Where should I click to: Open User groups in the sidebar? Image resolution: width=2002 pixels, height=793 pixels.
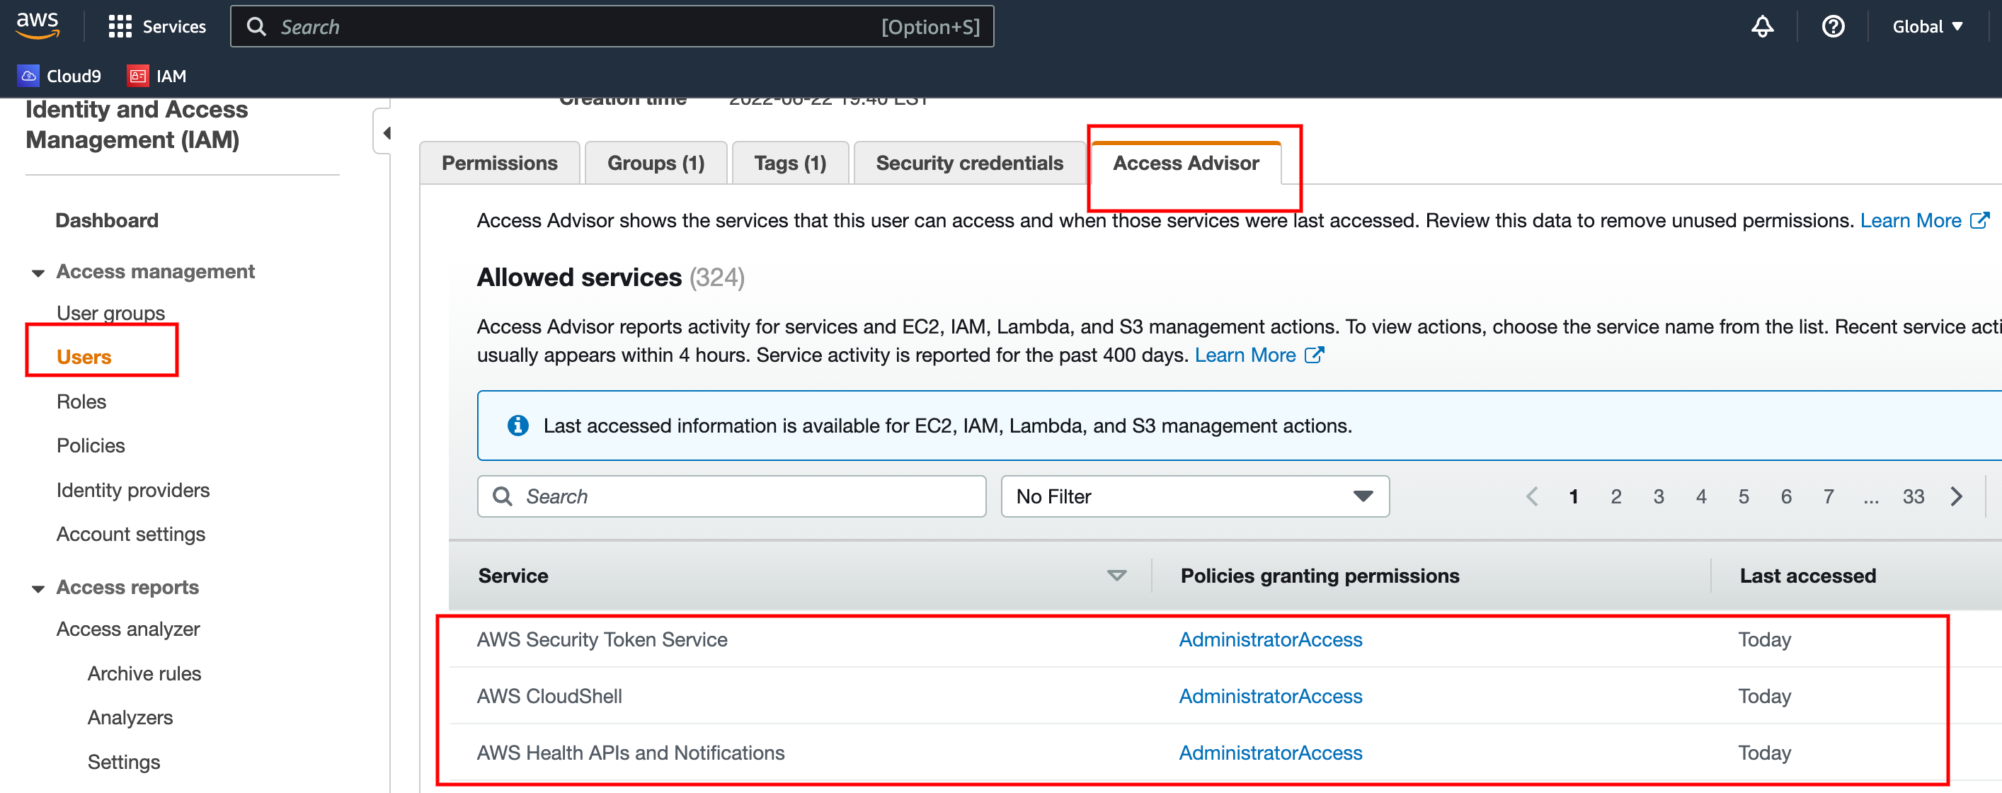pyautogui.click(x=110, y=312)
